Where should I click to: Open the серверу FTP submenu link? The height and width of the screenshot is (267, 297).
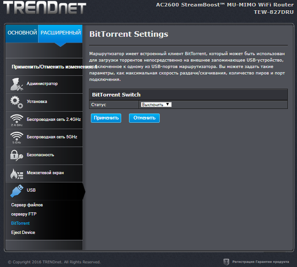(x=24, y=214)
